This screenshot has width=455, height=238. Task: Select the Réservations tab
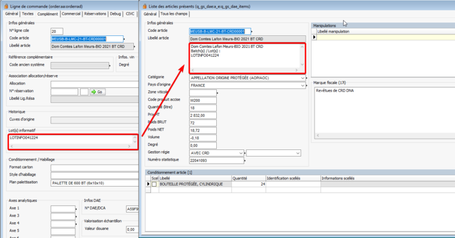click(96, 13)
